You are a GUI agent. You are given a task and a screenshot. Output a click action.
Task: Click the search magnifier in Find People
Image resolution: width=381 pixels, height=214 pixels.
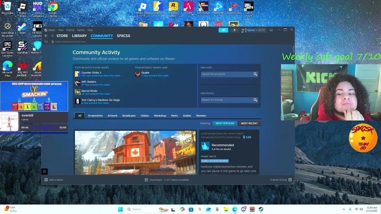(x=255, y=100)
